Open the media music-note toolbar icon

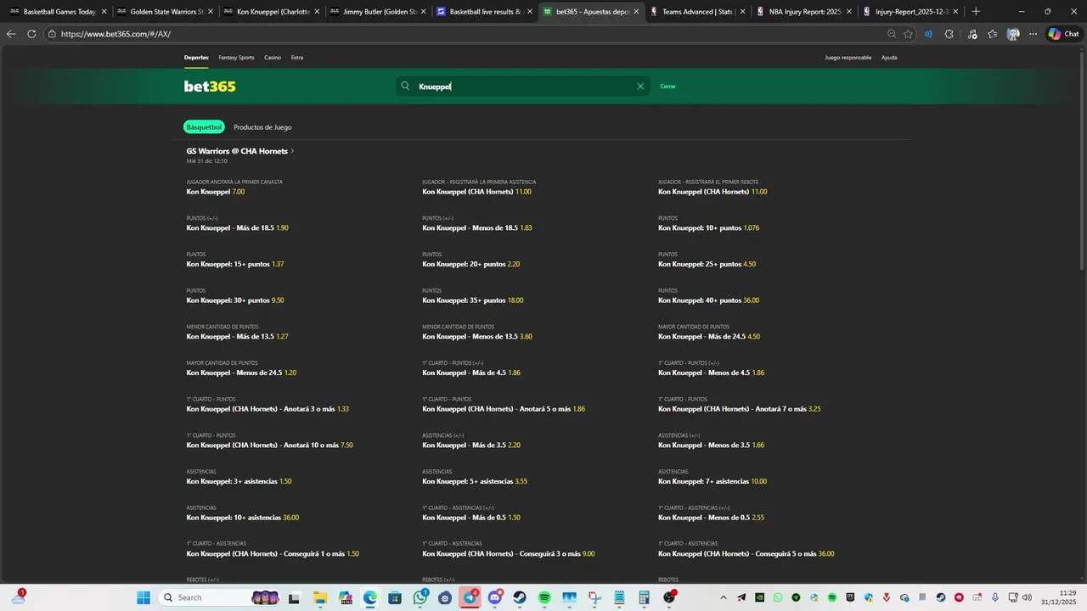tap(972, 34)
